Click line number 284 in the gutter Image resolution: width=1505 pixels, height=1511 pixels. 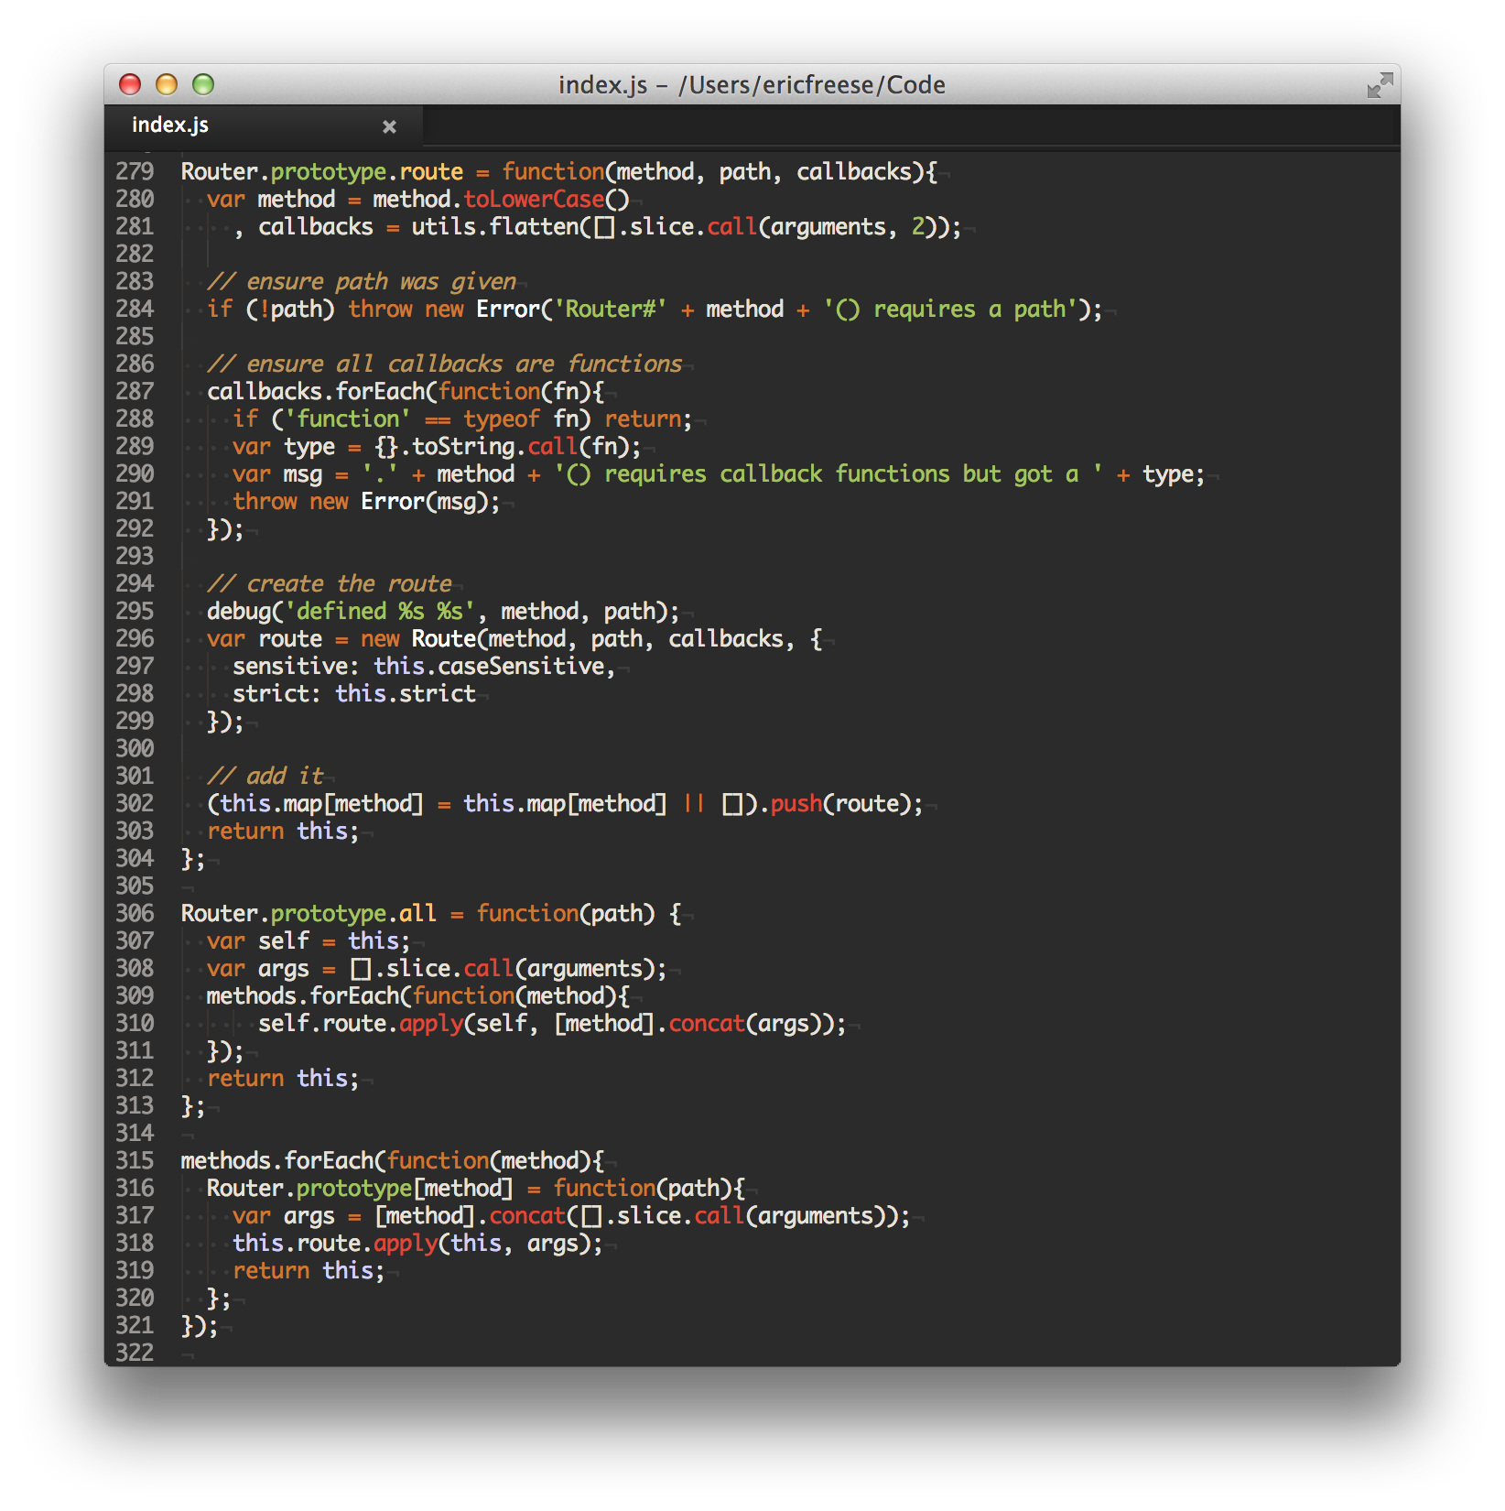pos(135,309)
